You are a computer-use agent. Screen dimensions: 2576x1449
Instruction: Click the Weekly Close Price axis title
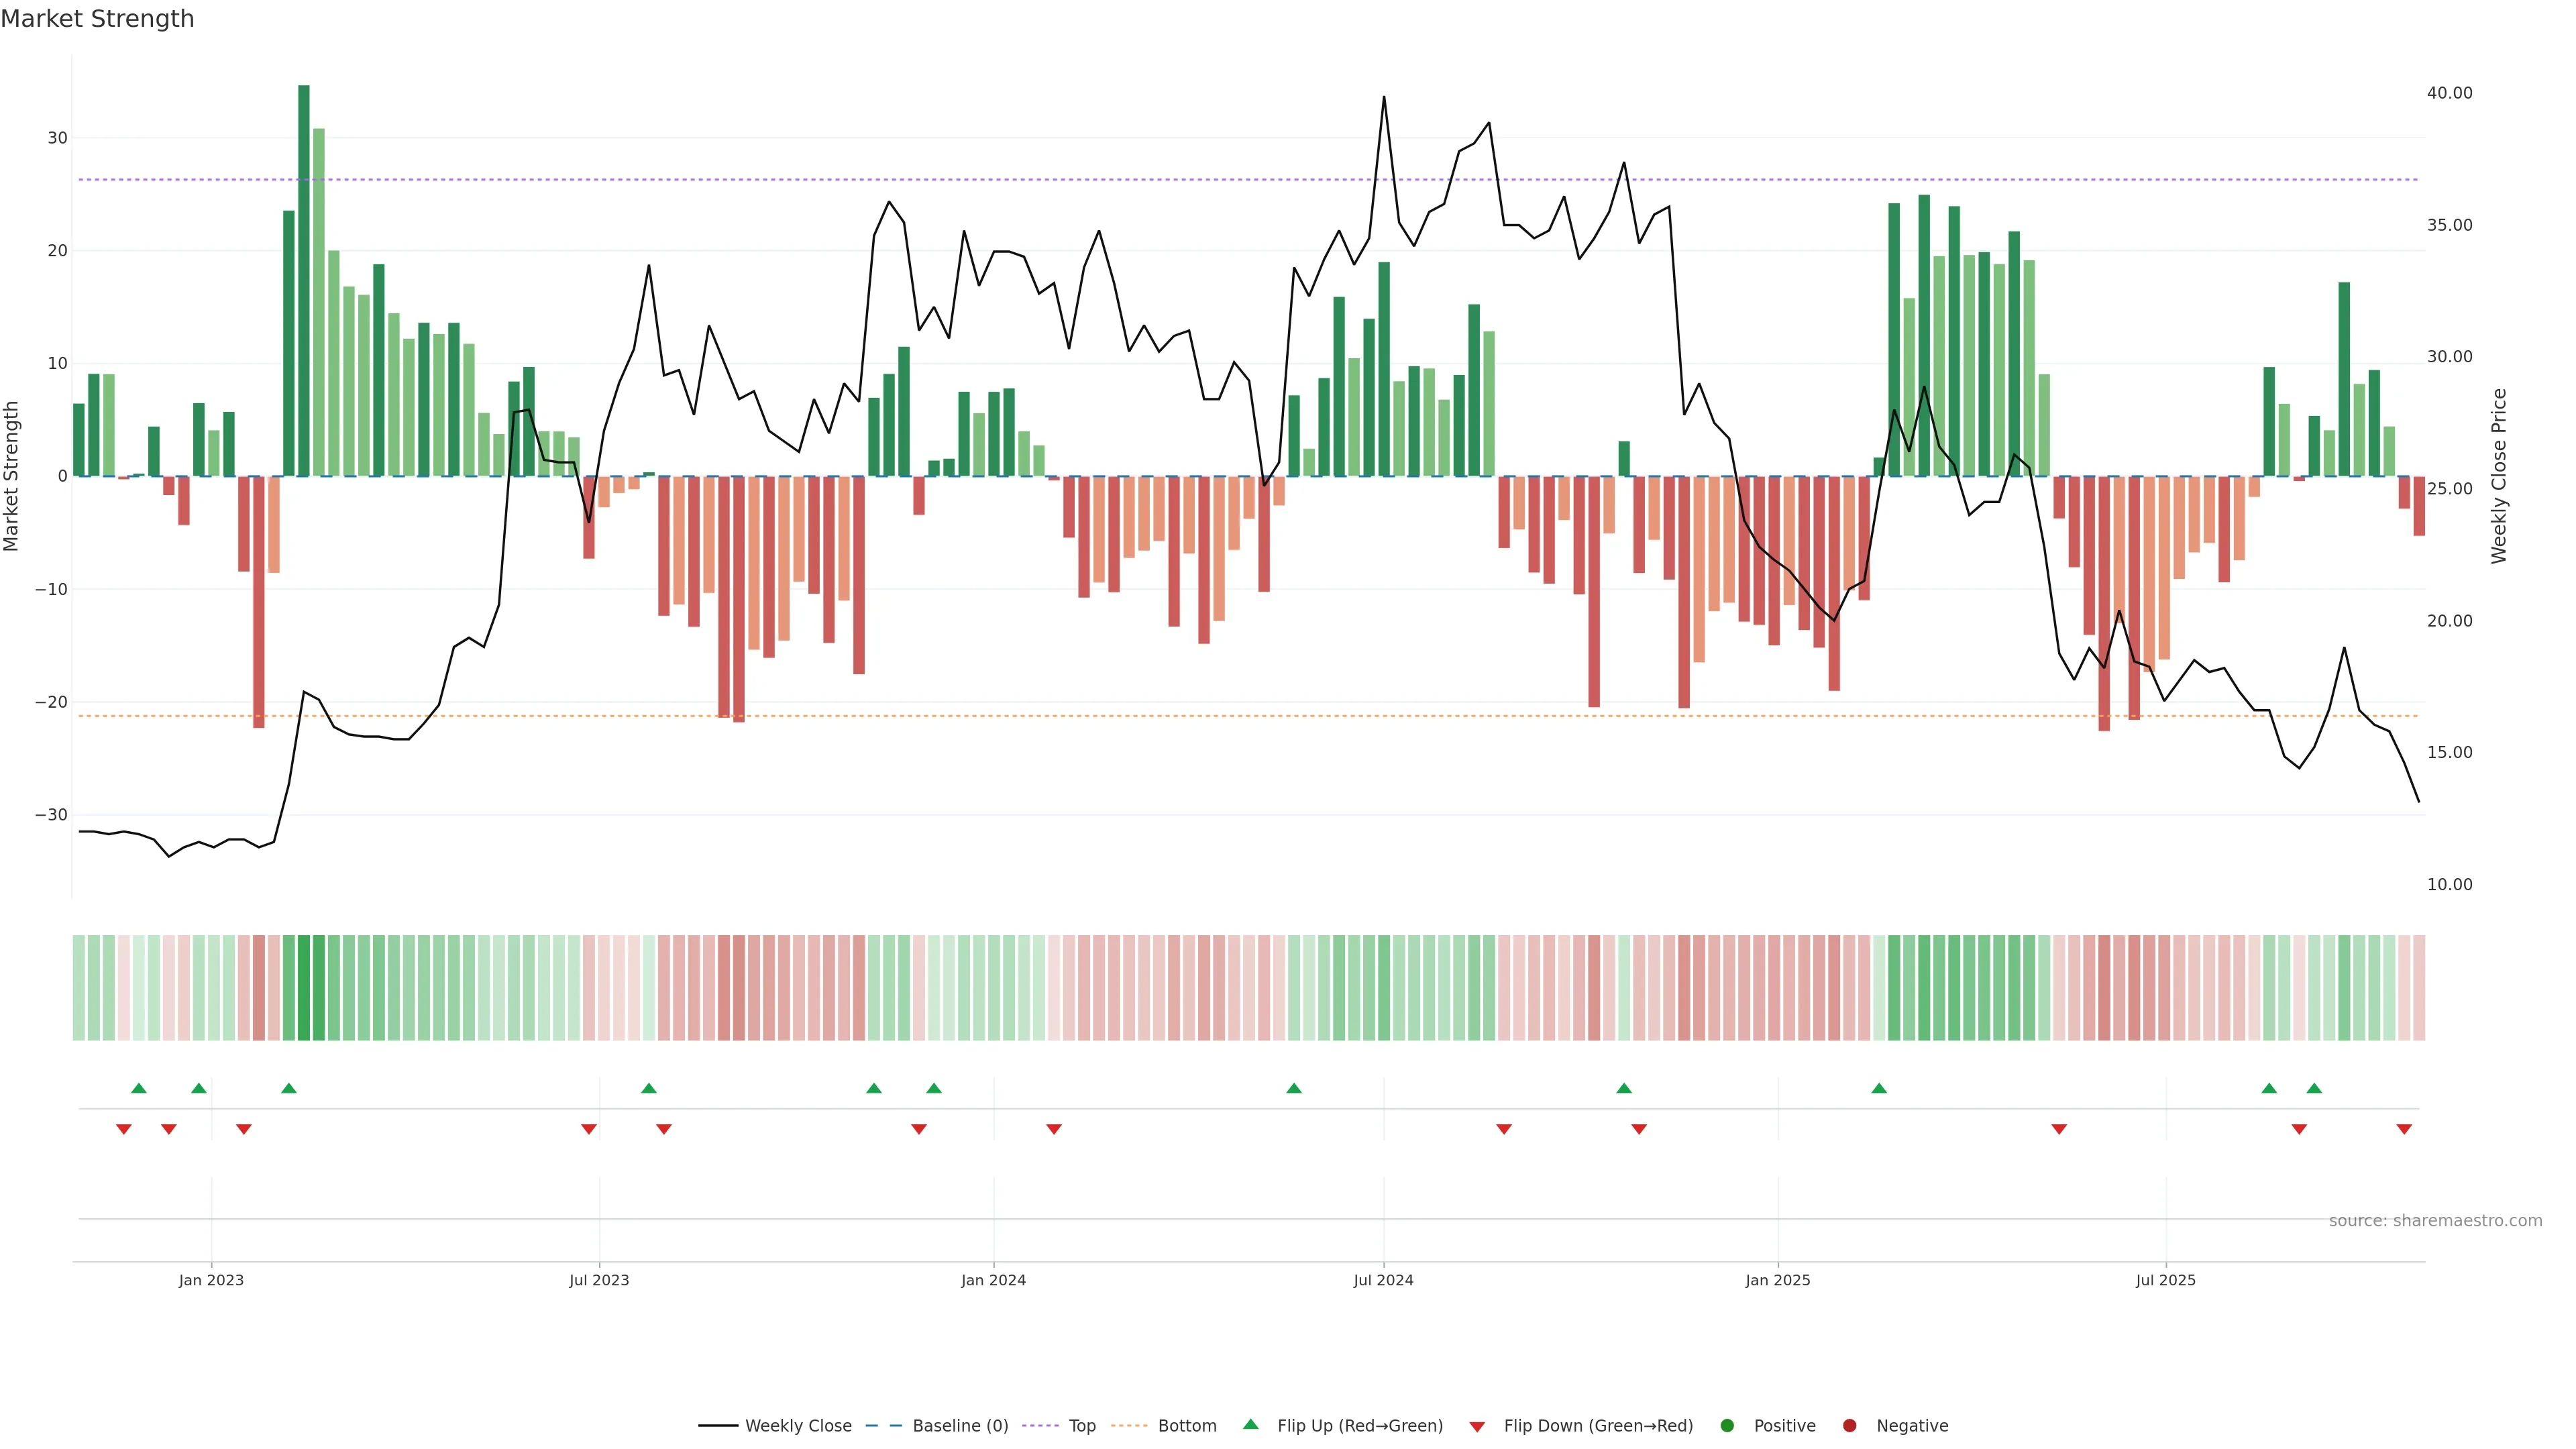pyautogui.click(x=2499, y=476)
